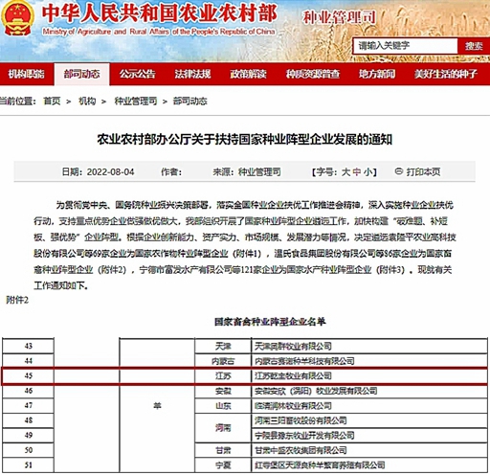Image resolution: width=490 pixels, height=475 pixels.
Task: Click the 安徽 province cell
Action: [223, 391]
